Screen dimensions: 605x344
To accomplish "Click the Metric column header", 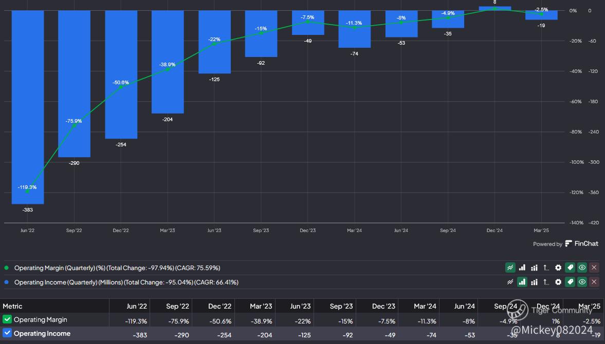I will click(13, 306).
